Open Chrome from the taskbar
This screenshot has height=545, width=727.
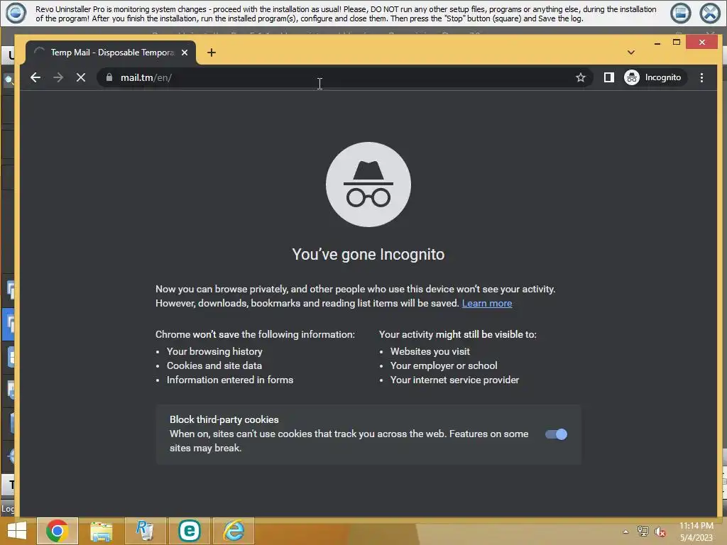point(57,531)
